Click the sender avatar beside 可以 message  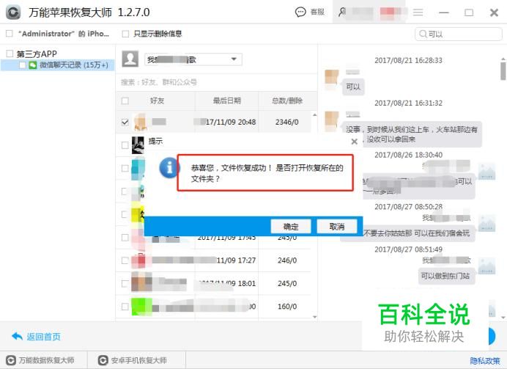coord(331,77)
